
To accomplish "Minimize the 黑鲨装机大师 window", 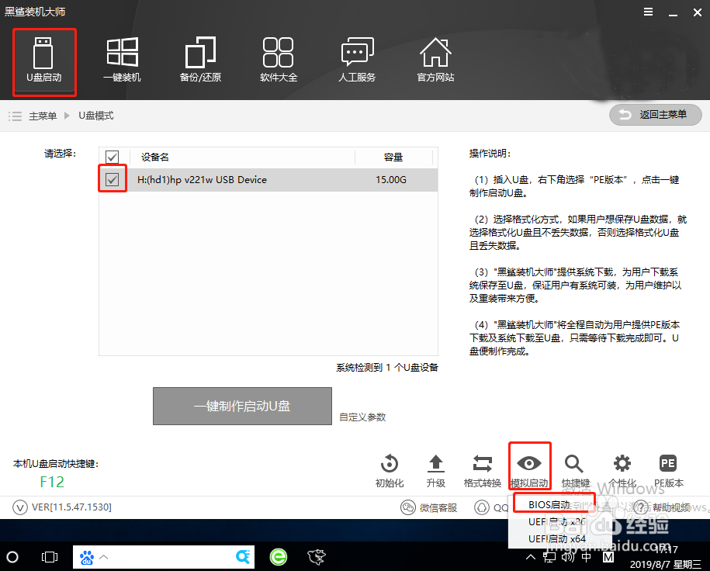I will click(x=674, y=12).
